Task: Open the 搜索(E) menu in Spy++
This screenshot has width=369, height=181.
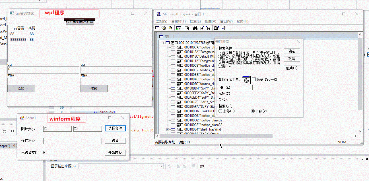Action: tap(195, 21)
